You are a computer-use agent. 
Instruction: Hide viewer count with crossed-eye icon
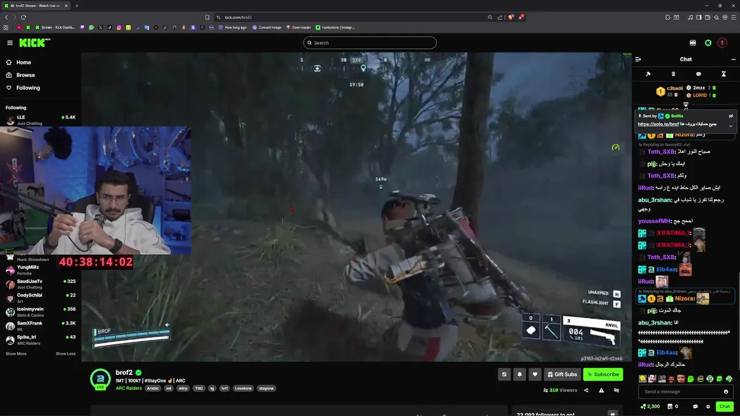(616, 391)
